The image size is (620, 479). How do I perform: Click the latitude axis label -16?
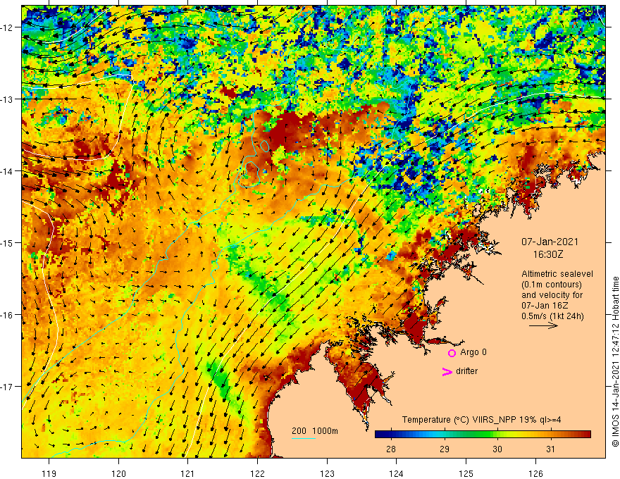coord(8,315)
